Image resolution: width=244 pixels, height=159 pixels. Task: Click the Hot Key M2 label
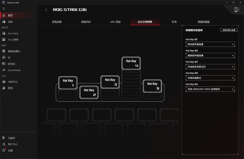(192, 51)
